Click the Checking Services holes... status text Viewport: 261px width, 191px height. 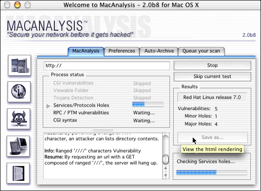click(206, 162)
